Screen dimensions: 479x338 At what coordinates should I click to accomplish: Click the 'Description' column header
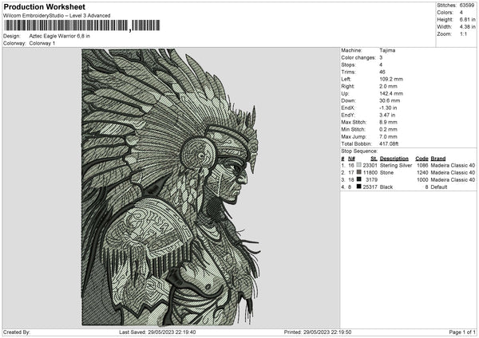[394, 159]
